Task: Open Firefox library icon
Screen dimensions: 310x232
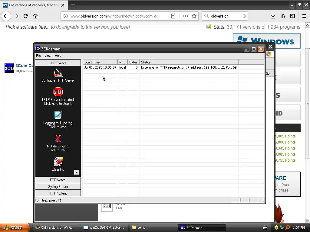Action: (283, 16)
